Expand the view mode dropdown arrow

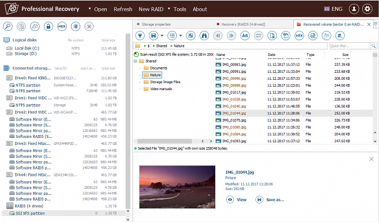(x=181, y=36)
